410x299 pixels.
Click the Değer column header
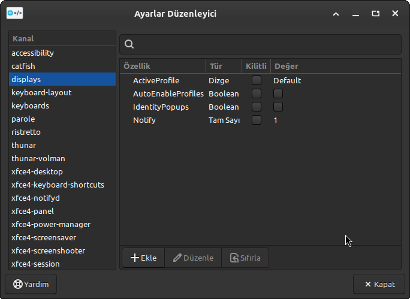(334, 66)
